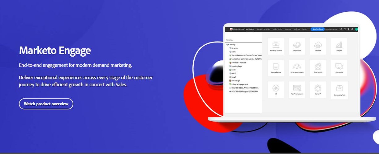
Task: Open the Deliverability Tools box tile
Action: point(339,90)
